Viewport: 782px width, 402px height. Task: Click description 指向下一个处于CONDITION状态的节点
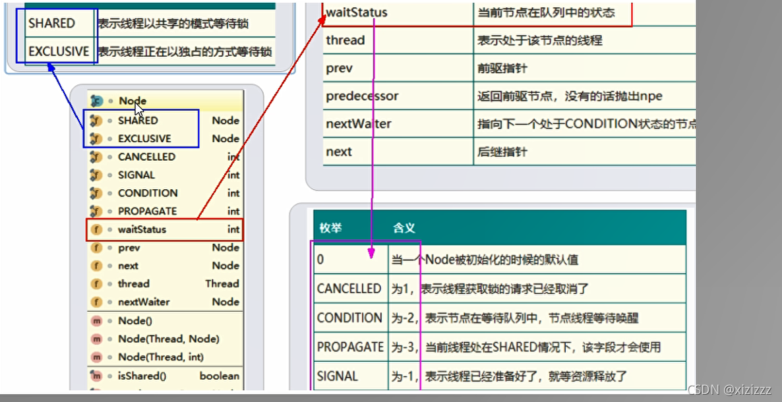coord(587,124)
